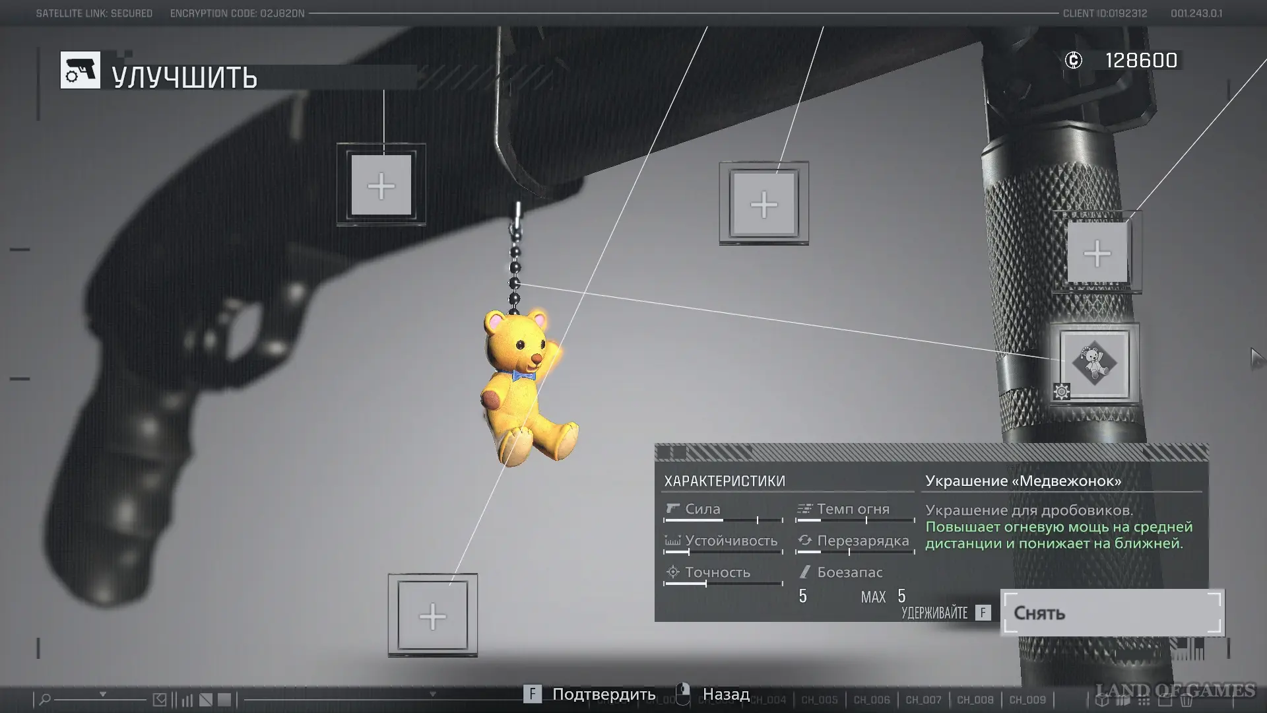Image resolution: width=1267 pixels, height=713 pixels.
Task: Click the magnifier icon in the bottom bar
Action: point(45,699)
